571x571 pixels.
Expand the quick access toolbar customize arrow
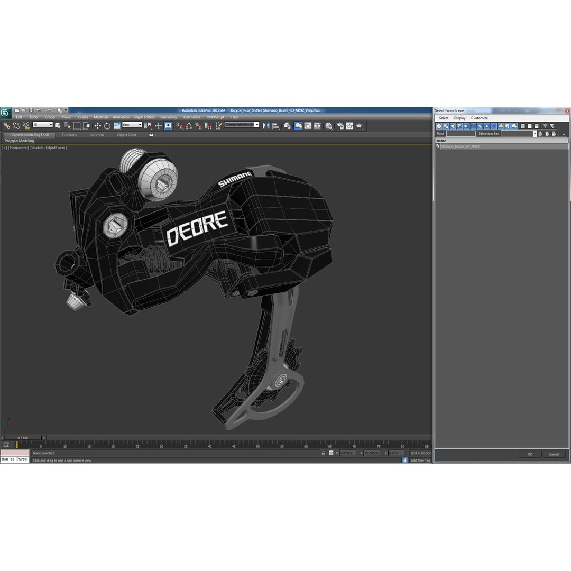tap(66, 110)
